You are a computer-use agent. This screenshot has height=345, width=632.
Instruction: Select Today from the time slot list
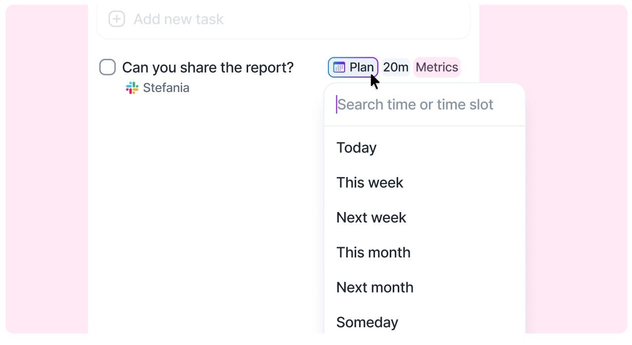[x=357, y=148]
